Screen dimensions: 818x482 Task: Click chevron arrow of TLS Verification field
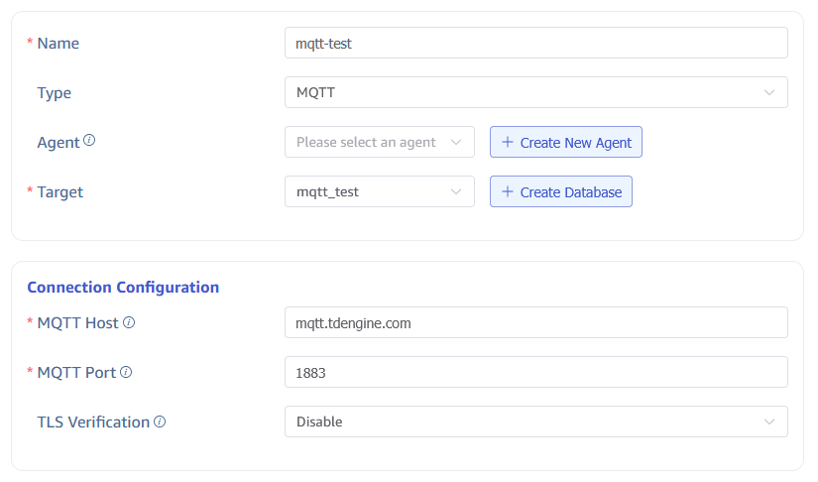point(769,422)
